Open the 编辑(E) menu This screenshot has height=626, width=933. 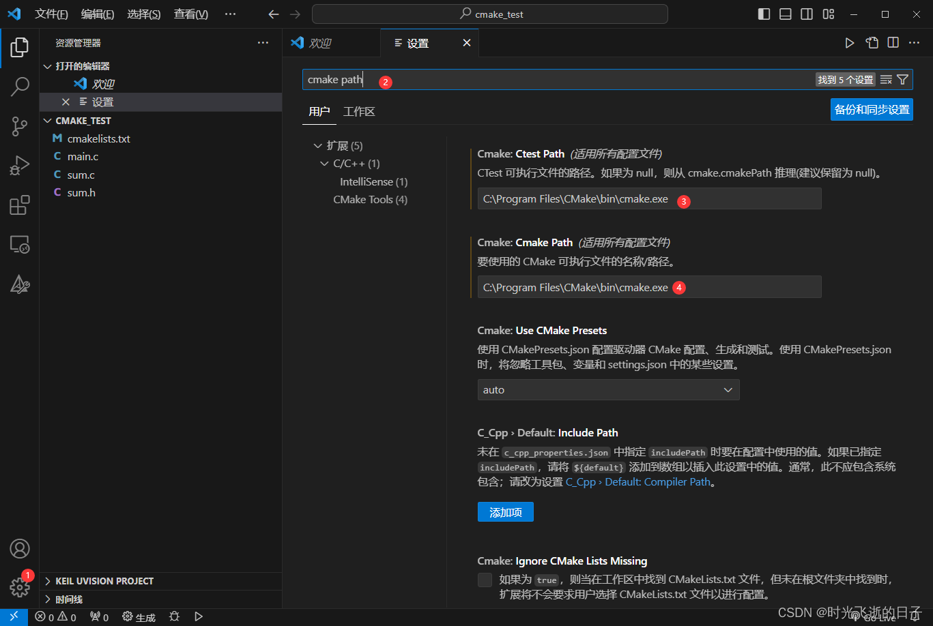[x=98, y=14]
